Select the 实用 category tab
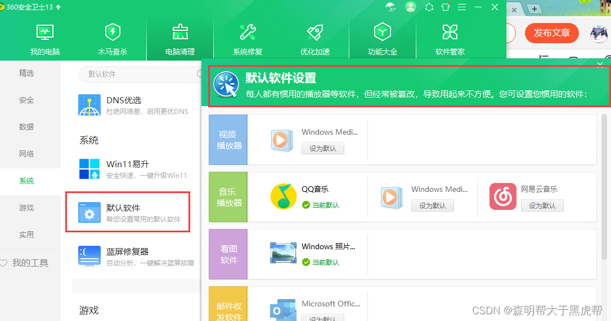This screenshot has height=321, width=611. click(26, 235)
